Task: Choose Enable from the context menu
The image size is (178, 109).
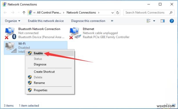Action: [50, 53]
